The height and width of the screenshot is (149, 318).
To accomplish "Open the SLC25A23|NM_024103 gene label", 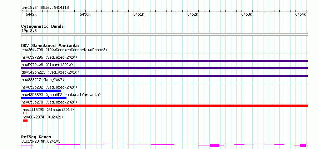I will [x=41, y=141].
